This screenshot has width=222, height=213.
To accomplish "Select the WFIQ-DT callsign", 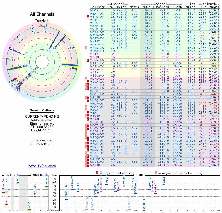I will click(x=97, y=122).
